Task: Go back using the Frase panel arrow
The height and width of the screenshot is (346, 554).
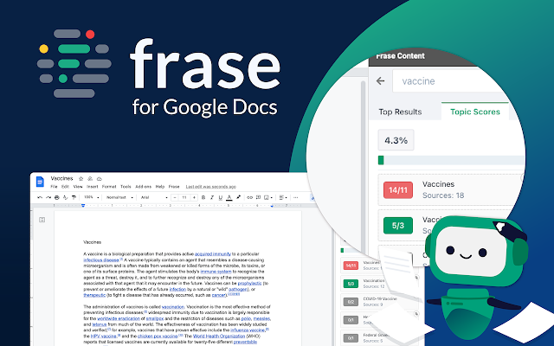Action: (381, 80)
